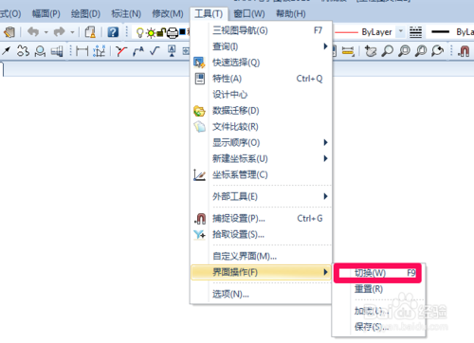Open the undo history dropdown arrow
Viewport: 474px width, 343px height.
click(x=46, y=32)
